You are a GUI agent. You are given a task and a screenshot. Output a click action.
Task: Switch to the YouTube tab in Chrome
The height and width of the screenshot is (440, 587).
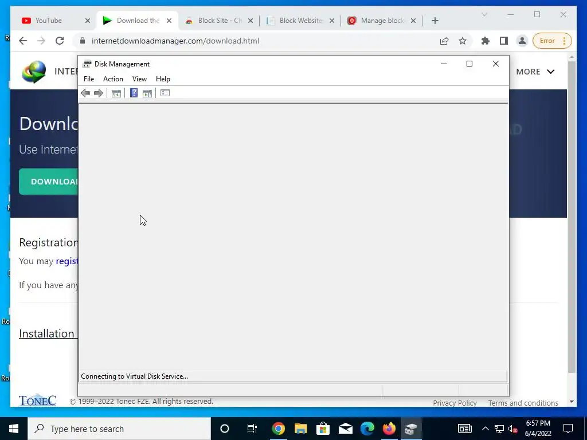[x=49, y=21]
